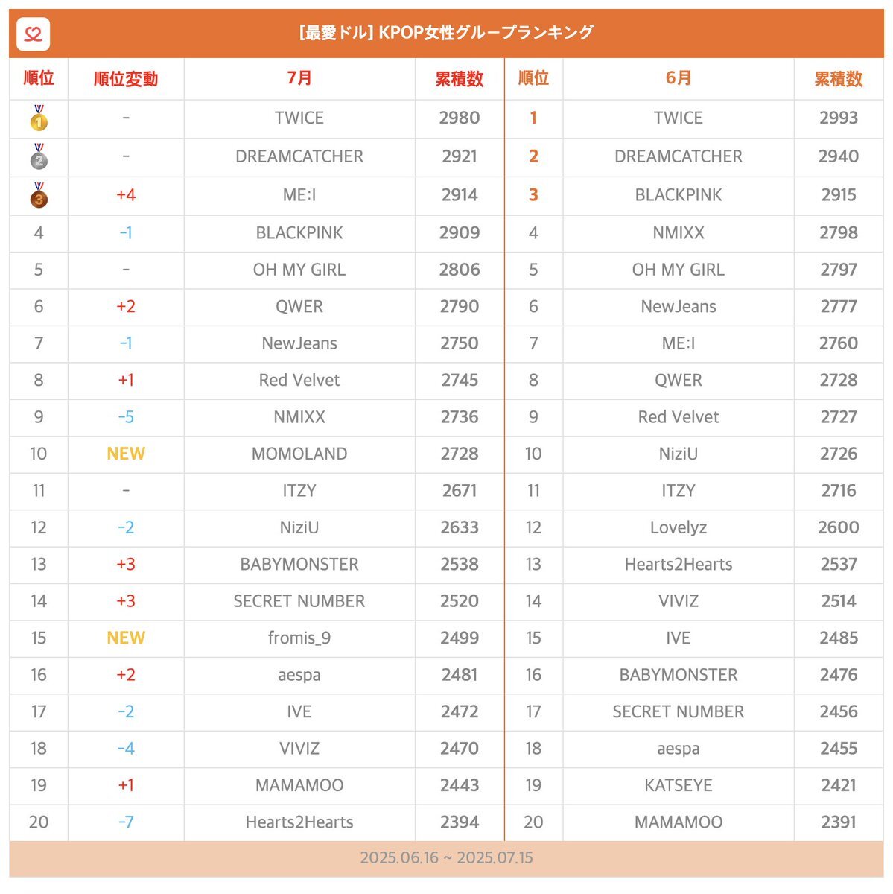Open DREAMCATCHER in the June ranking
The width and height of the screenshot is (893, 894).
[x=679, y=156]
